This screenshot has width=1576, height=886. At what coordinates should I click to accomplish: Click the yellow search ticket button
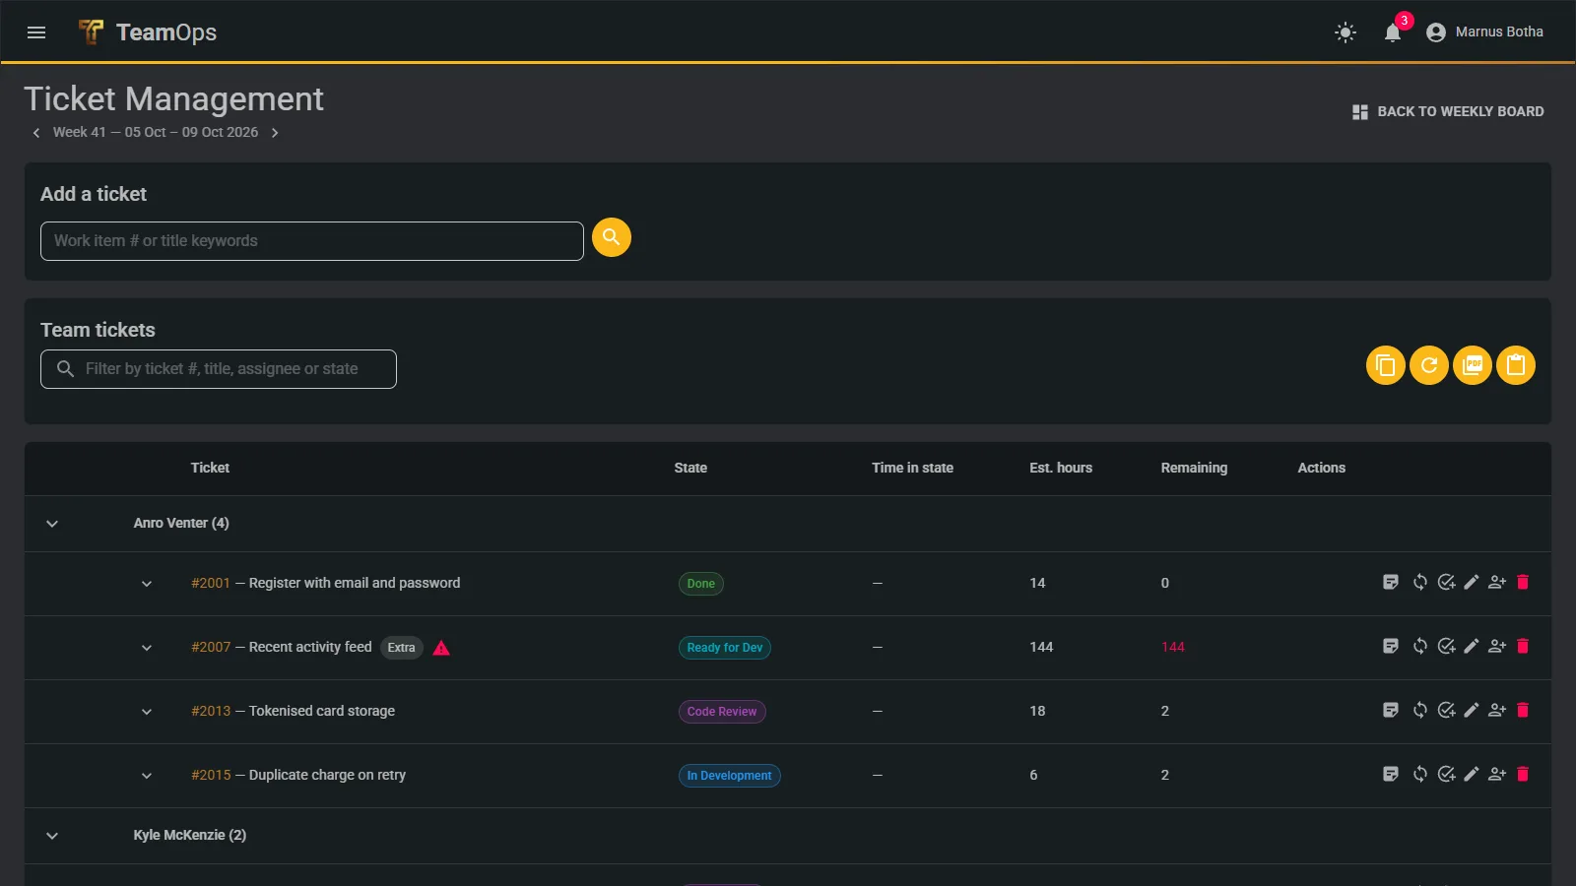click(x=612, y=237)
